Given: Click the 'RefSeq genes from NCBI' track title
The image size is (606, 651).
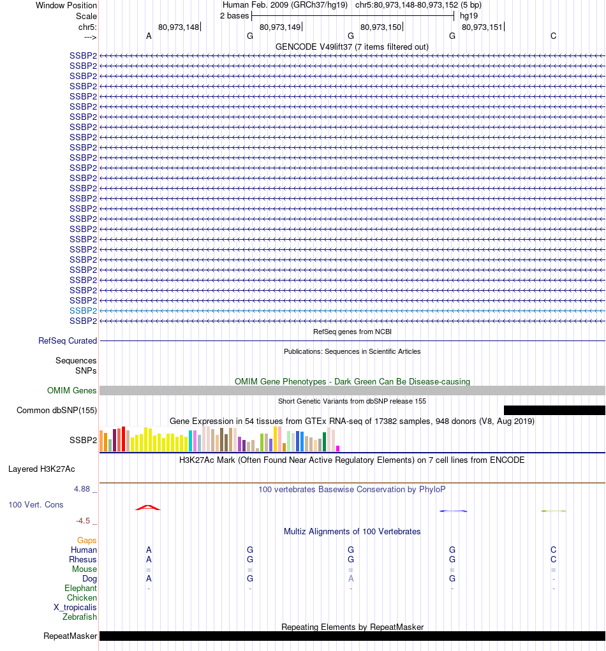Looking at the screenshot, I should pyautogui.click(x=352, y=332).
